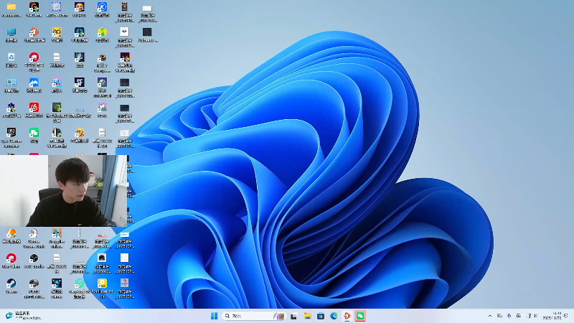Image resolution: width=574 pixels, height=323 pixels.
Task: Select the WeChat shortcut on the desktop
Action: click(x=34, y=134)
